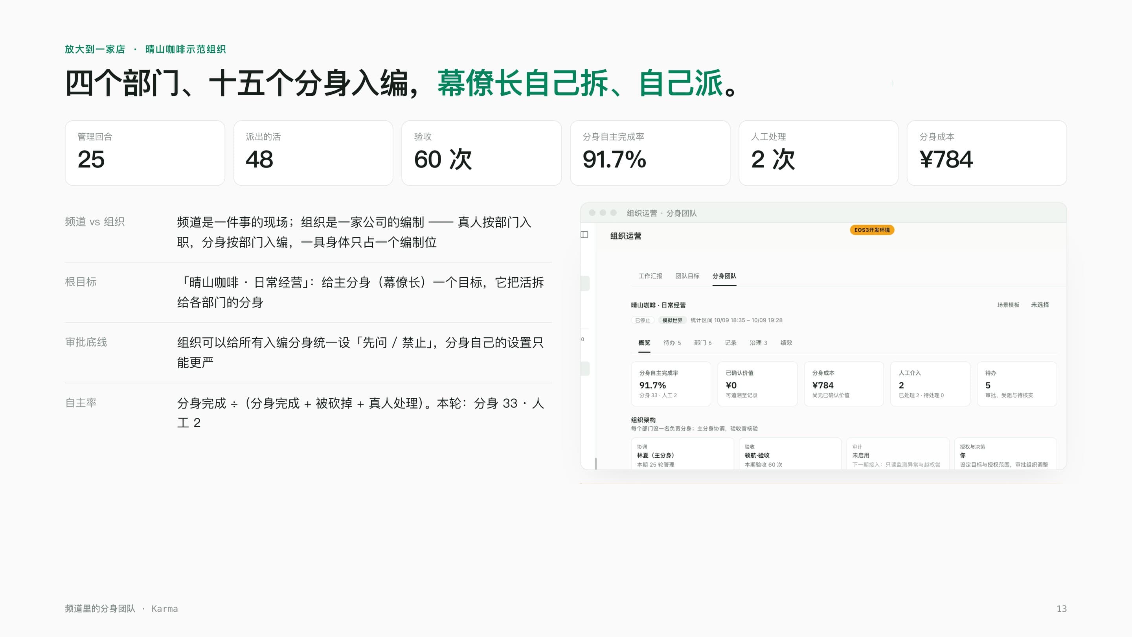
Task: Select the 分身团队 tab
Action: click(x=724, y=276)
